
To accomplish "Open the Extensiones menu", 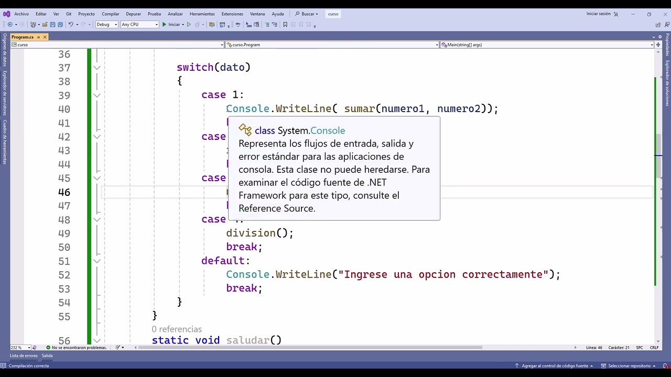I will [232, 14].
